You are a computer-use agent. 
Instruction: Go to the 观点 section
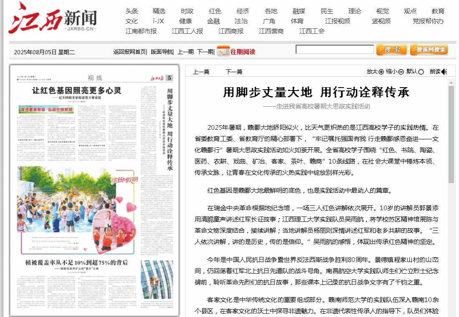410,11
